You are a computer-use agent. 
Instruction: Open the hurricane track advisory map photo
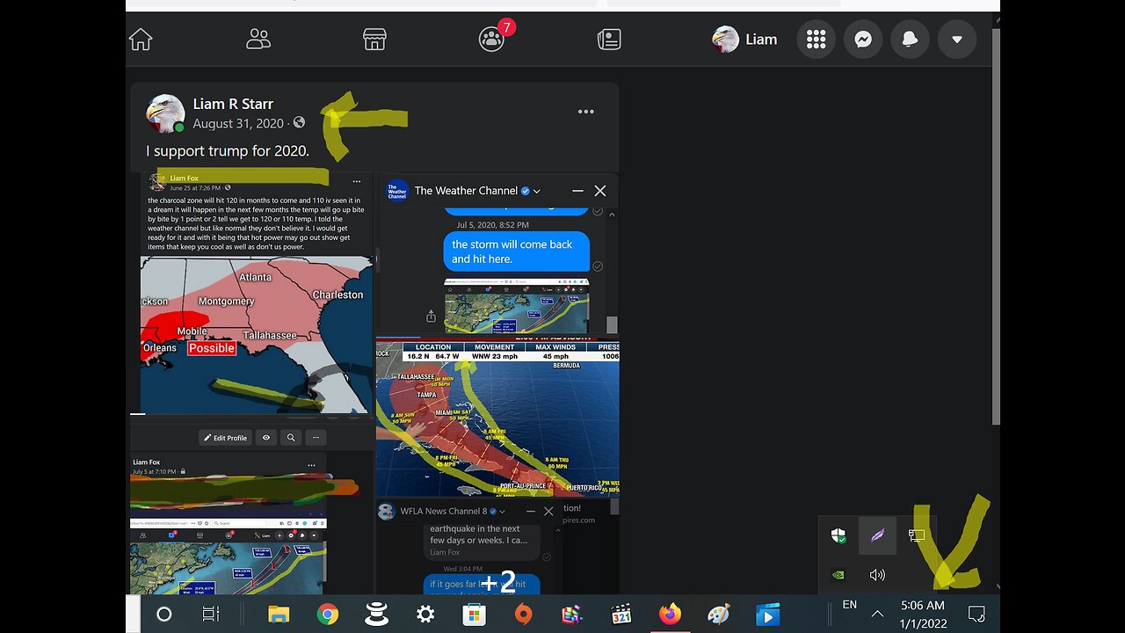(498, 418)
